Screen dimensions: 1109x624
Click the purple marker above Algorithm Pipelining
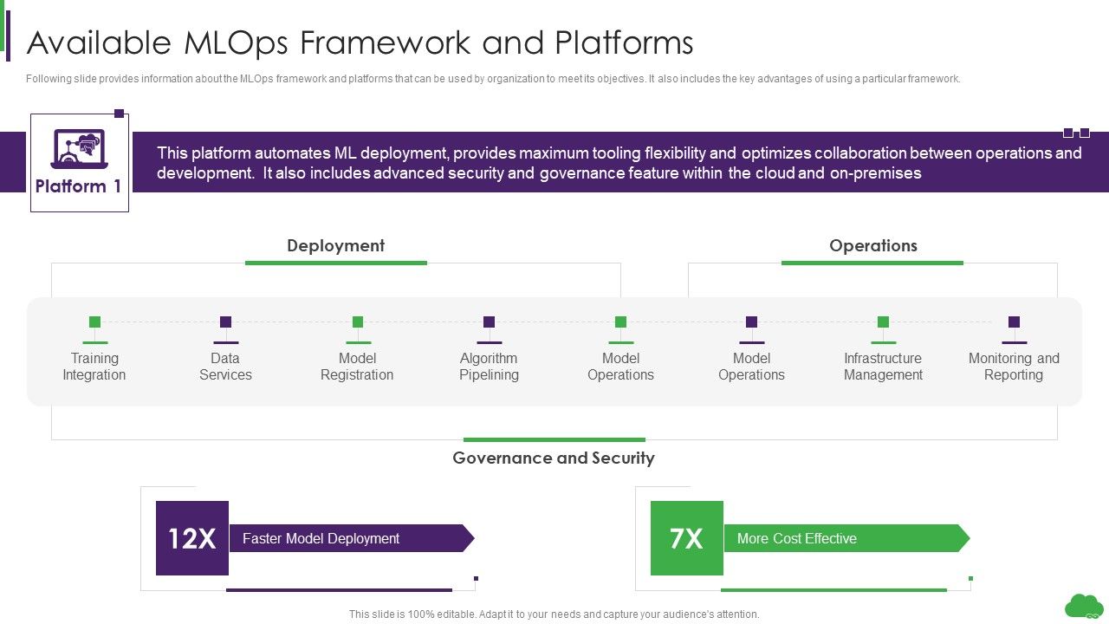[489, 322]
